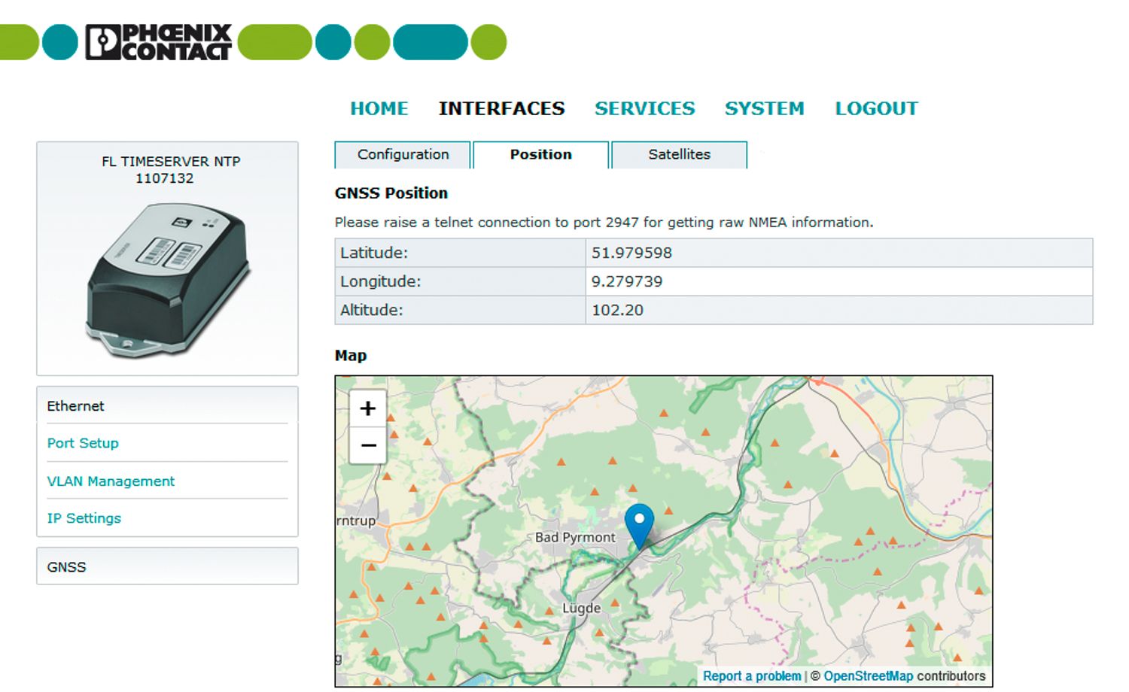The width and height of the screenshot is (1129, 692).
Task: Switch to the Configuration tab
Action: pos(403,154)
